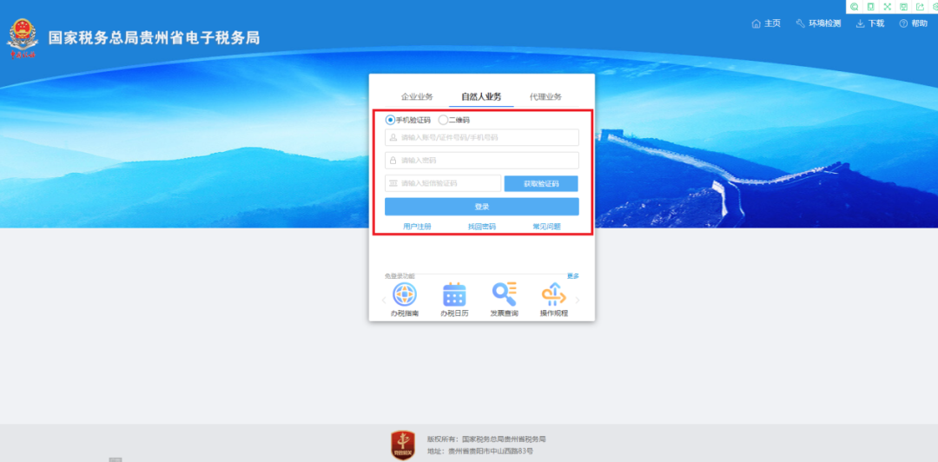The image size is (938, 462).
Task: Open the 常见问题 FAQ link
Action: (x=547, y=227)
